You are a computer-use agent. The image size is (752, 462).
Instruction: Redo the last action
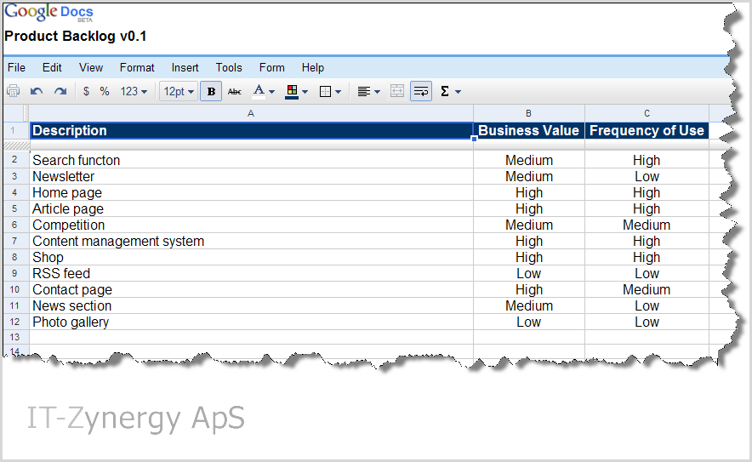click(60, 91)
